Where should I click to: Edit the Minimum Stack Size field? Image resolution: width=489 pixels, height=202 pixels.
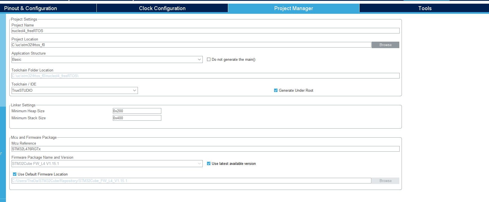(x=137, y=118)
